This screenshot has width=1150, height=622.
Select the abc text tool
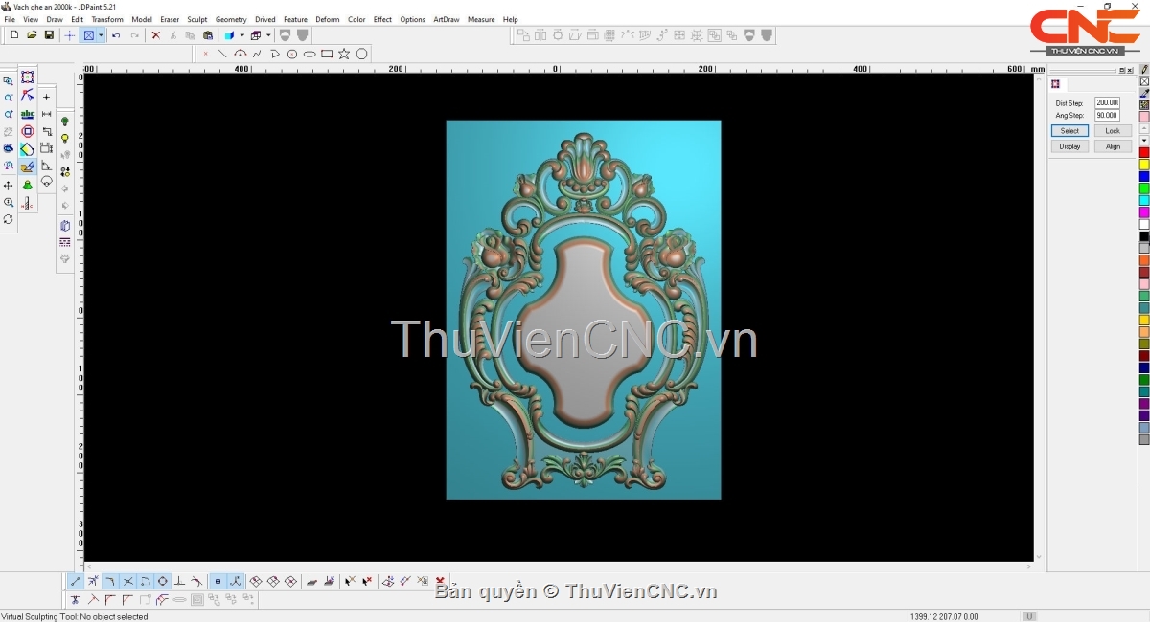click(x=28, y=114)
